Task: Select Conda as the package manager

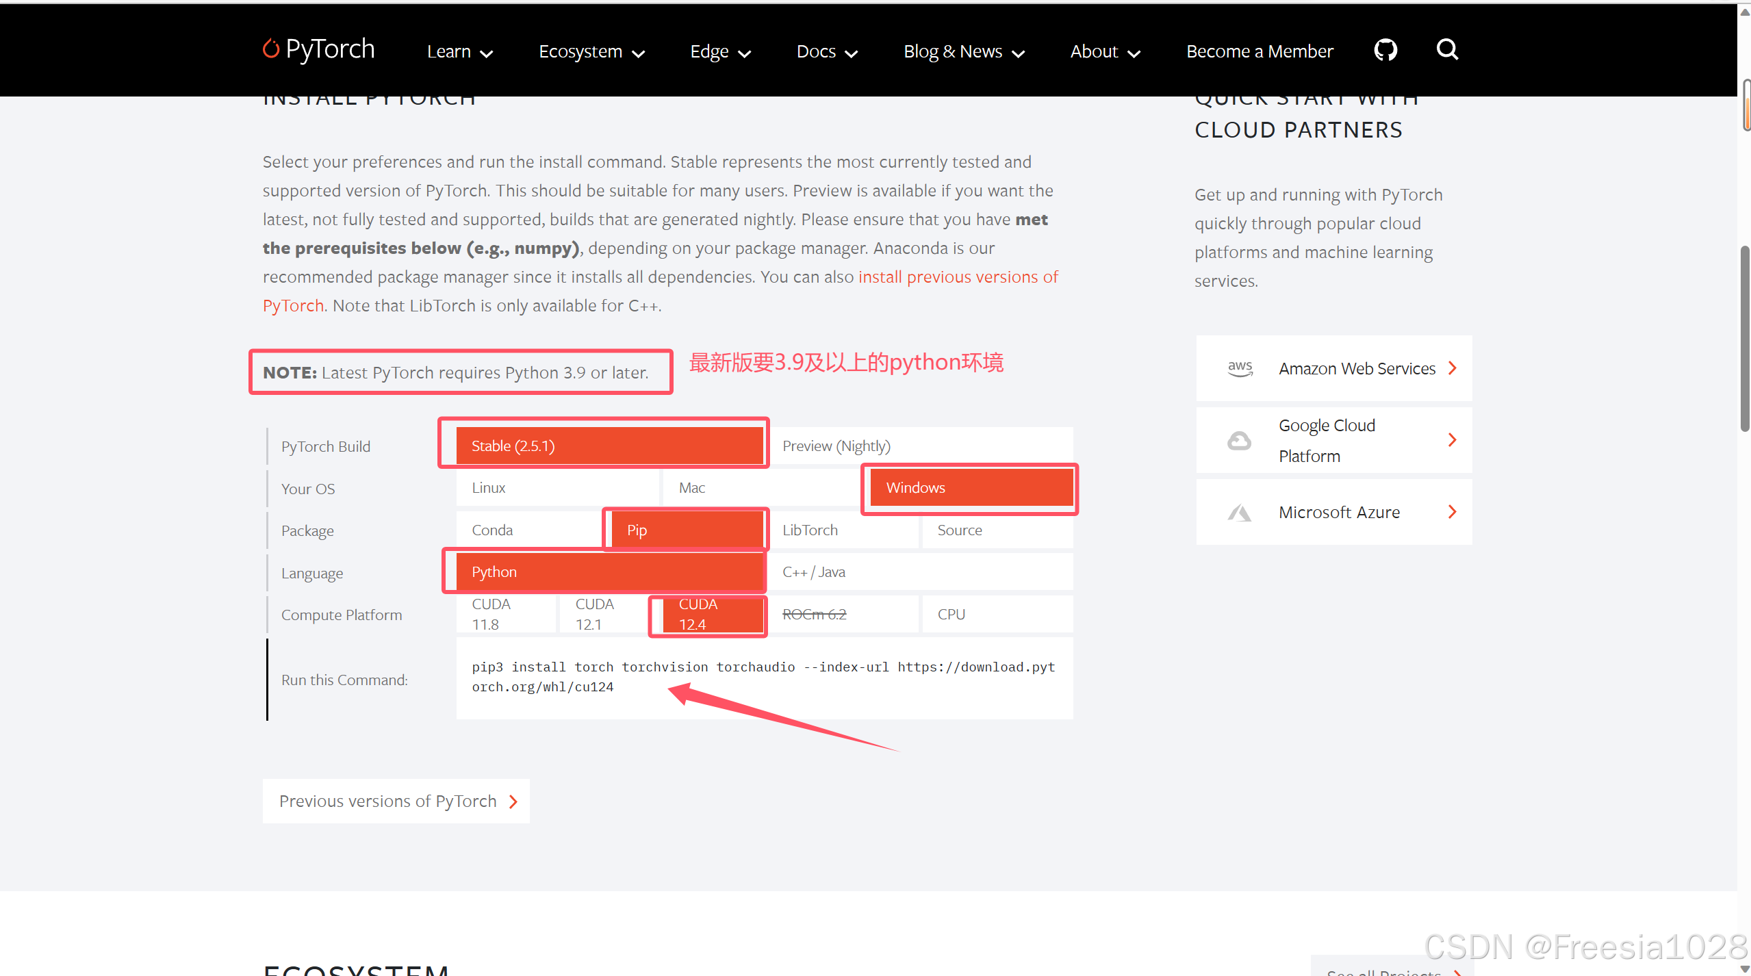Action: click(491, 529)
